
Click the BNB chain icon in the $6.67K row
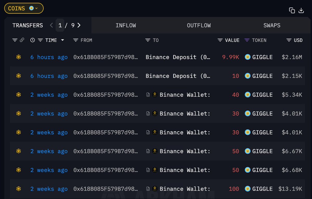point(18,151)
